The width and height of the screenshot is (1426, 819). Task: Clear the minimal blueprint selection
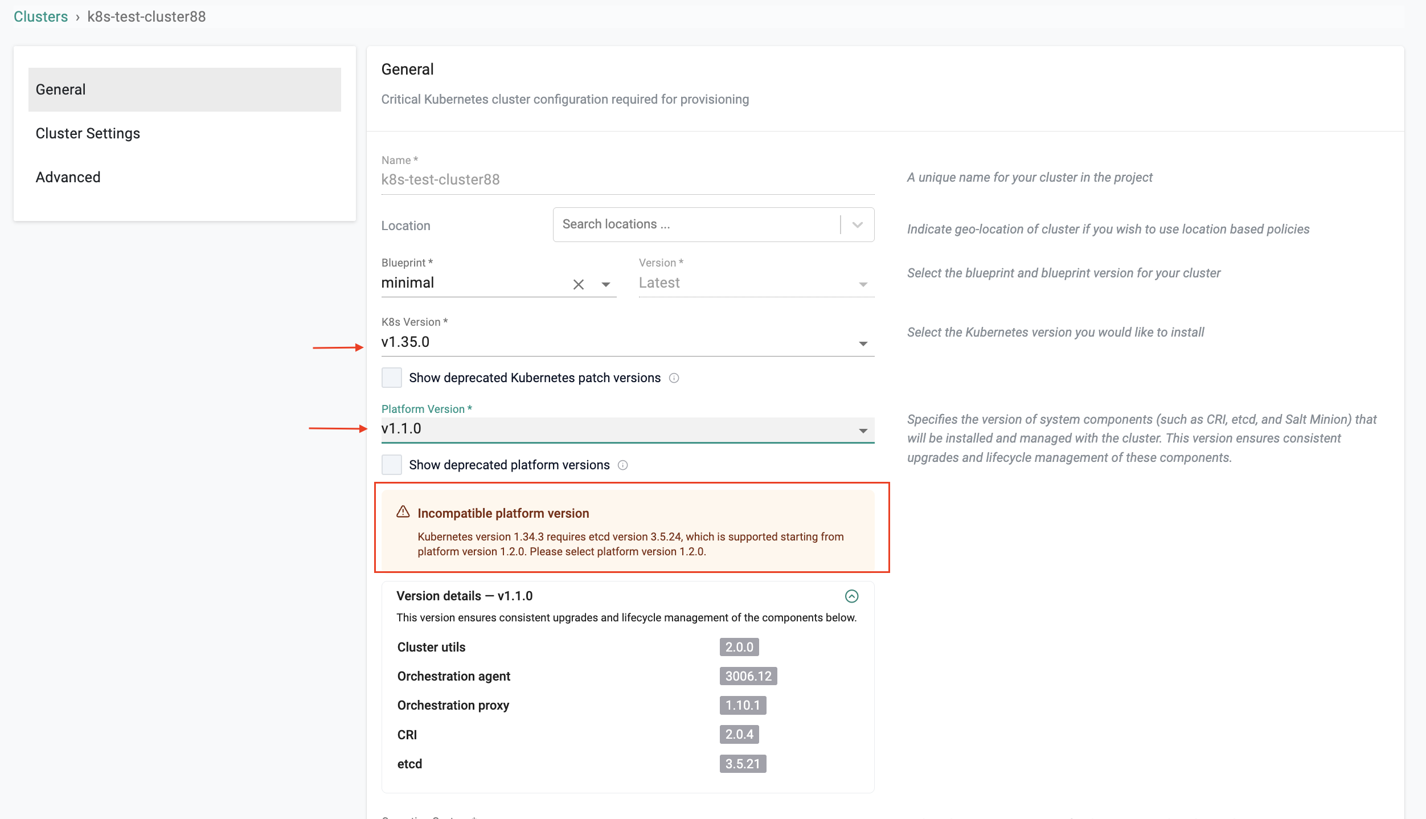pyautogui.click(x=578, y=284)
